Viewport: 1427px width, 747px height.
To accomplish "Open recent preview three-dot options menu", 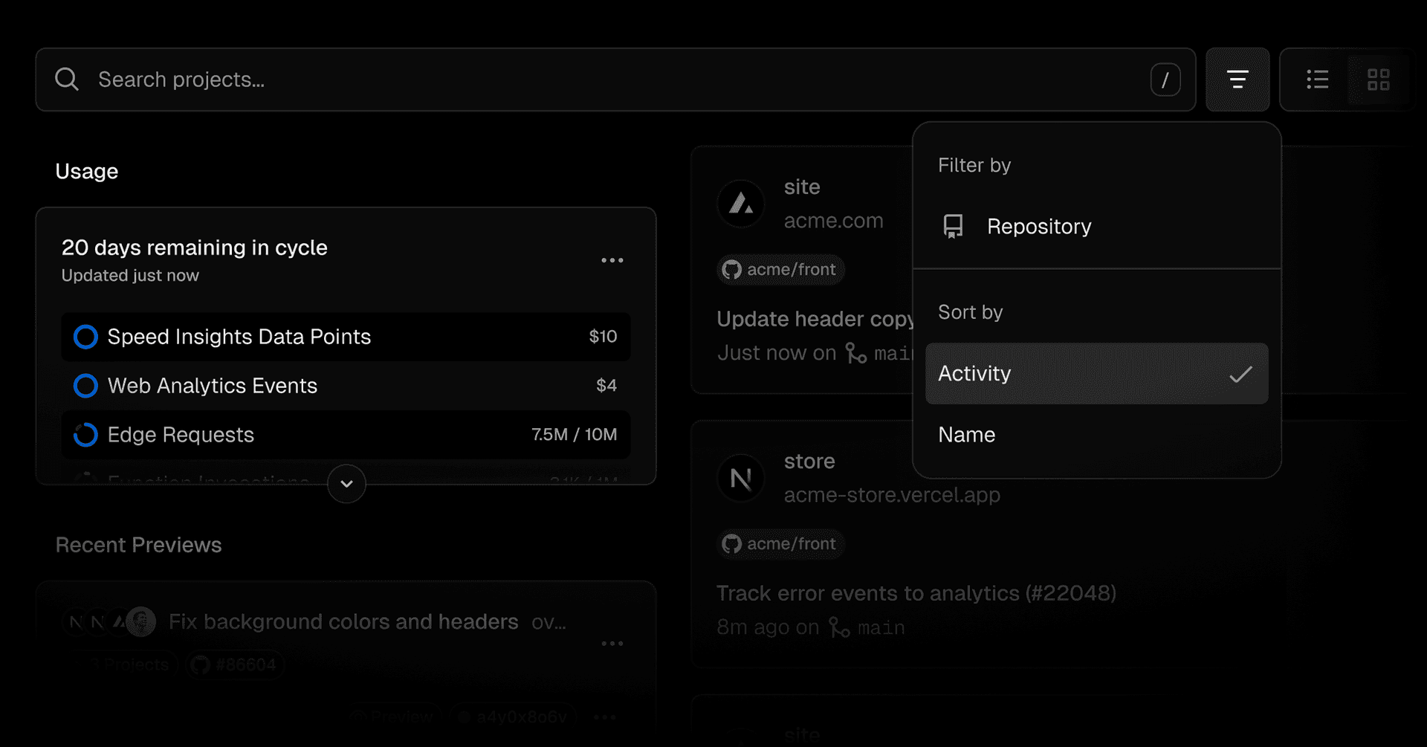I will click(x=612, y=644).
